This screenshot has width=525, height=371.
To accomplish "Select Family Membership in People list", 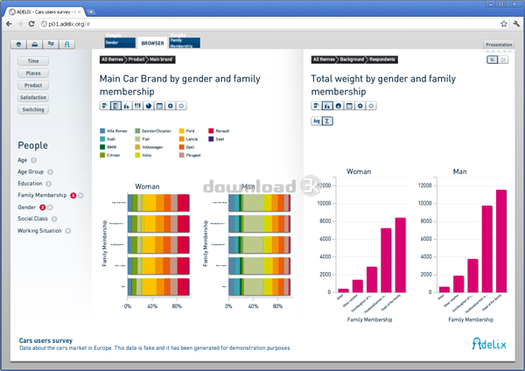I will click(x=42, y=195).
